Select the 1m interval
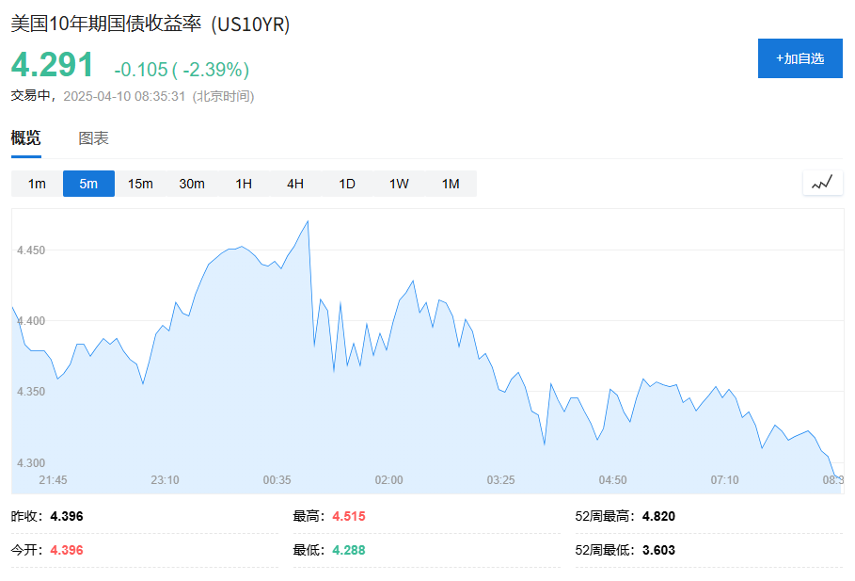The height and width of the screenshot is (581, 855). 37,184
